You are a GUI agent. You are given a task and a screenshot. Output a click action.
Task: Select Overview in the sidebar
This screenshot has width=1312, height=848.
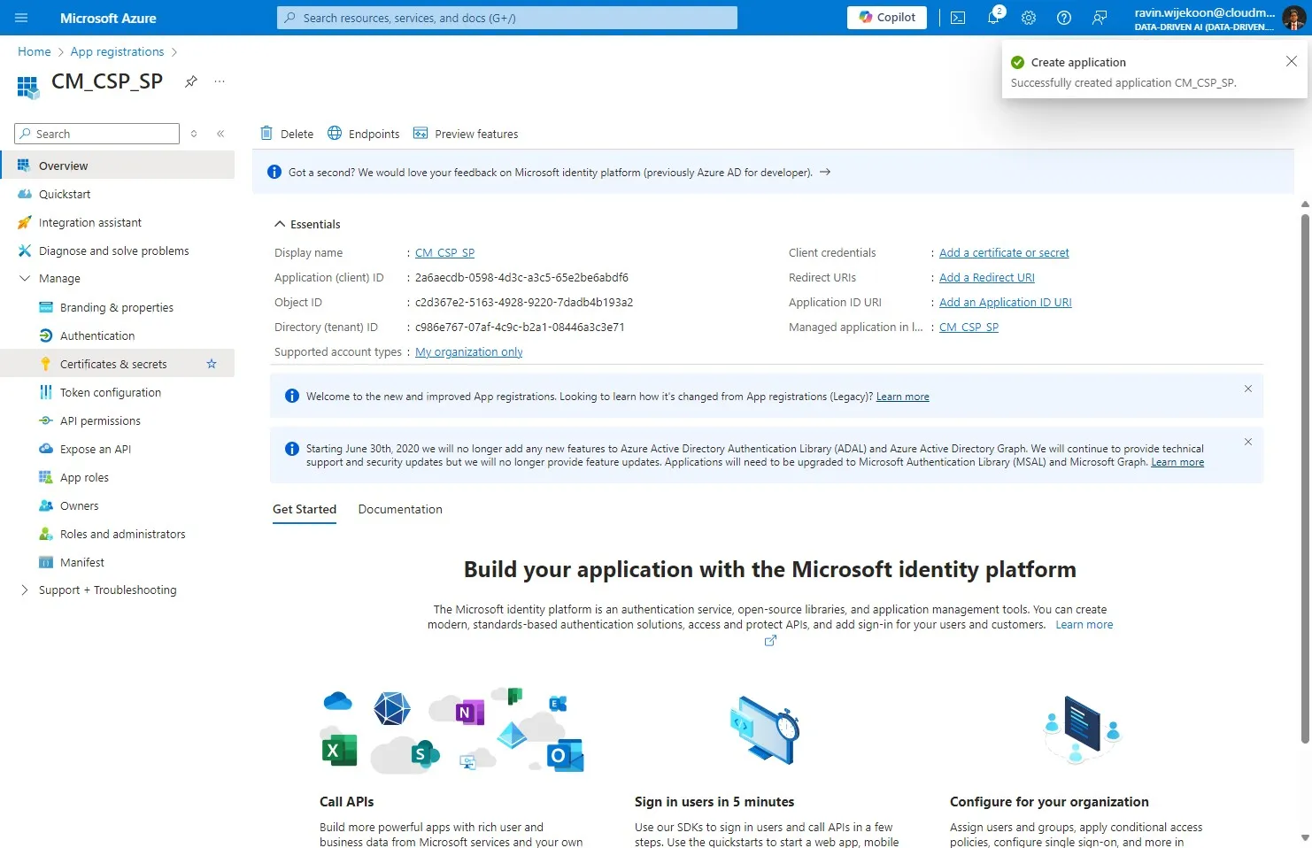pyautogui.click(x=117, y=166)
